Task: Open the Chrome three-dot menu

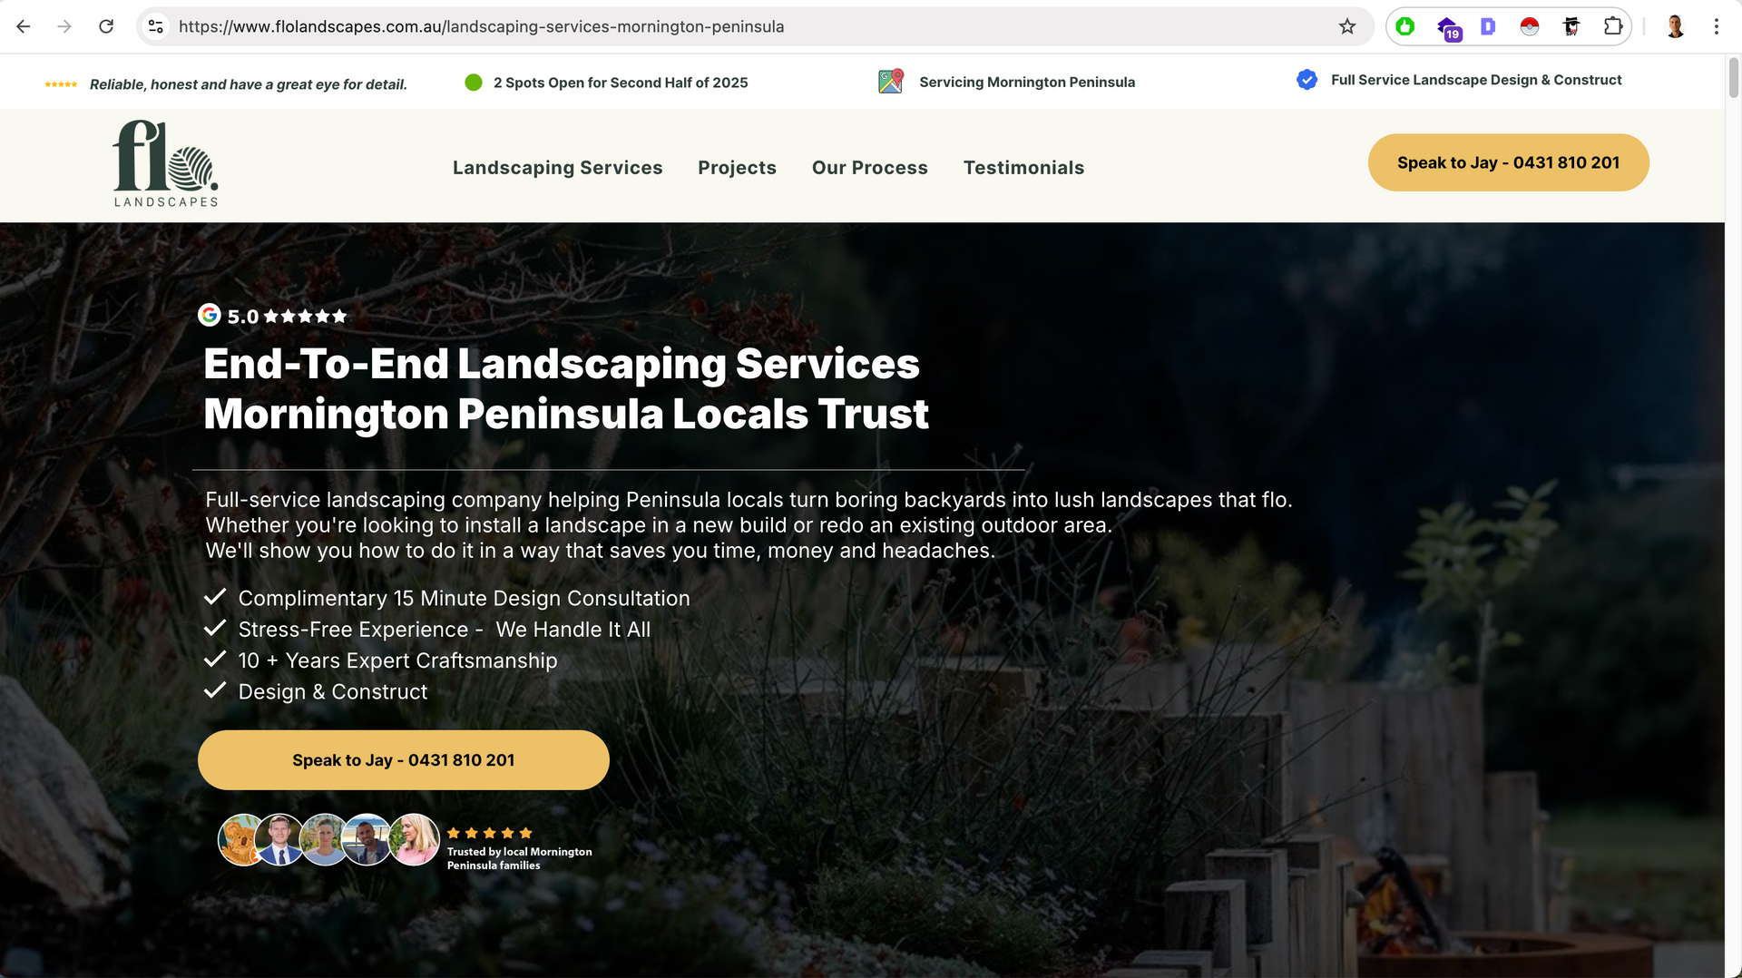Action: 1717,26
